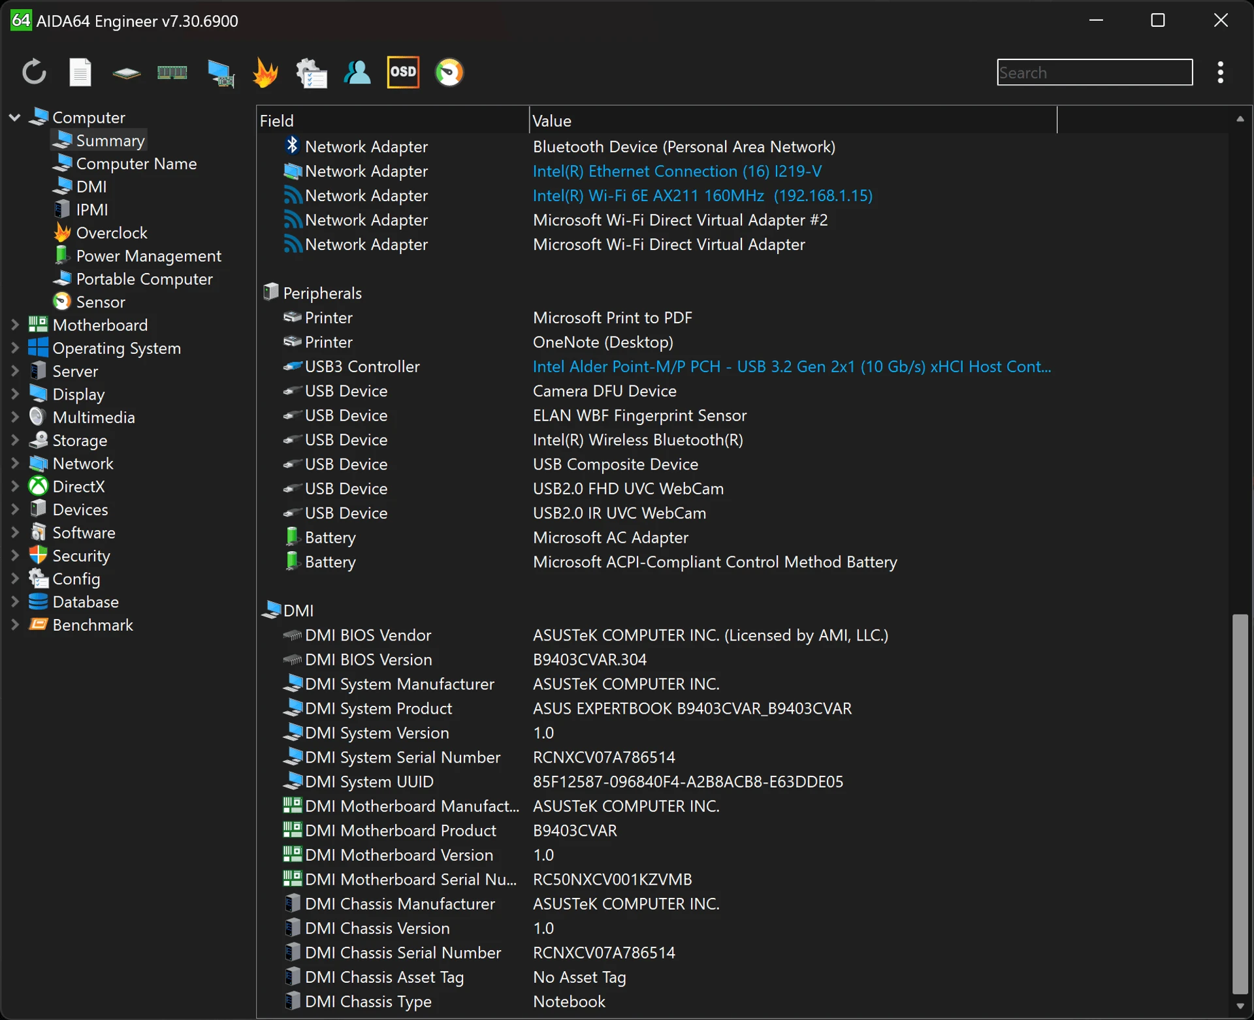The image size is (1254, 1020).
Task: Select Microsoft Wi-Fi Direct Virtual Adapter #2 row
Action: pos(743,220)
